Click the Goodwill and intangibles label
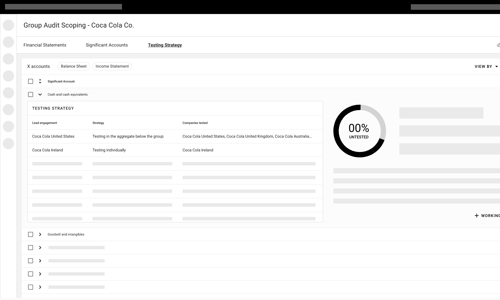The height and width of the screenshot is (300, 500). pos(66,234)
